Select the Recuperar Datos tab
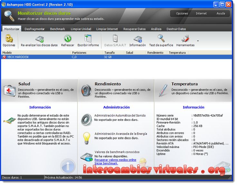Viewport: 237px width, 185px height. 134,29
